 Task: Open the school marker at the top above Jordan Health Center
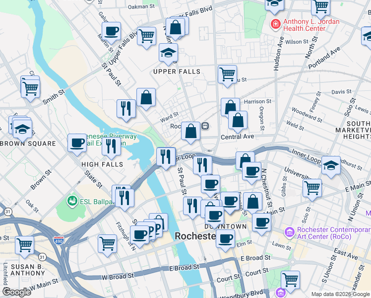(274, 5)
